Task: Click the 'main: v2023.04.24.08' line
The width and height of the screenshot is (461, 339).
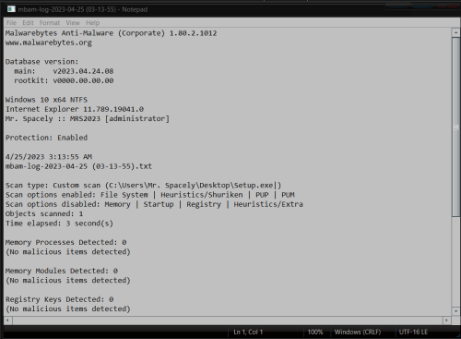Action: tap(64, 71)
